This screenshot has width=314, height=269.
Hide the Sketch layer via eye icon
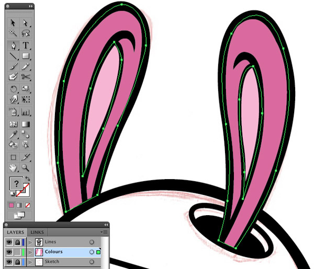pos(9,262)
